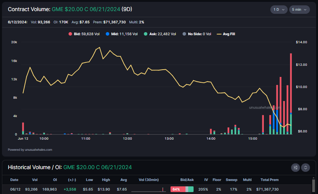Toggle the Avg Fill line in legend
318x194 pixels.
point(226,34)
